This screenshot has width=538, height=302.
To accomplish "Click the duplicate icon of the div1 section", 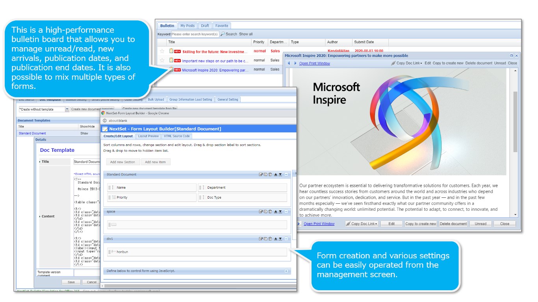I will tap(265, 239).
